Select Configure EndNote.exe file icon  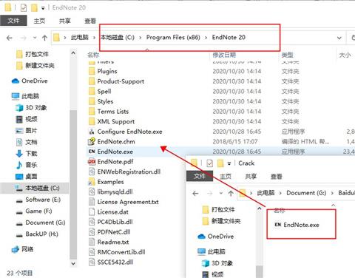coord(92,132)
